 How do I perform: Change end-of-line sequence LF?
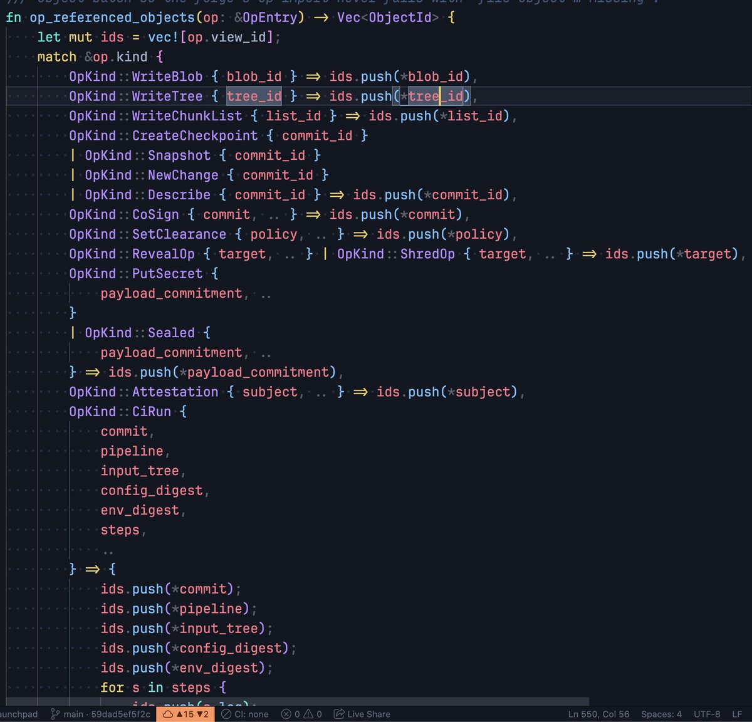point(737,714)
